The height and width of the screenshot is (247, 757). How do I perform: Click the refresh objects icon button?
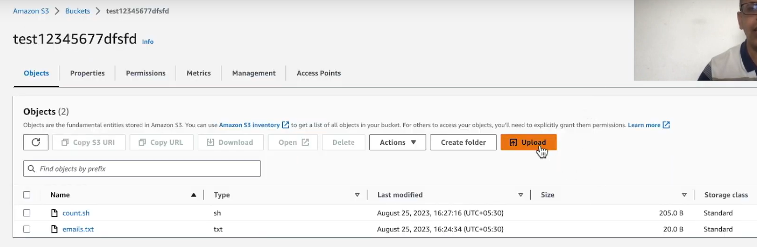pyautogui.click(x=36, y=142)
